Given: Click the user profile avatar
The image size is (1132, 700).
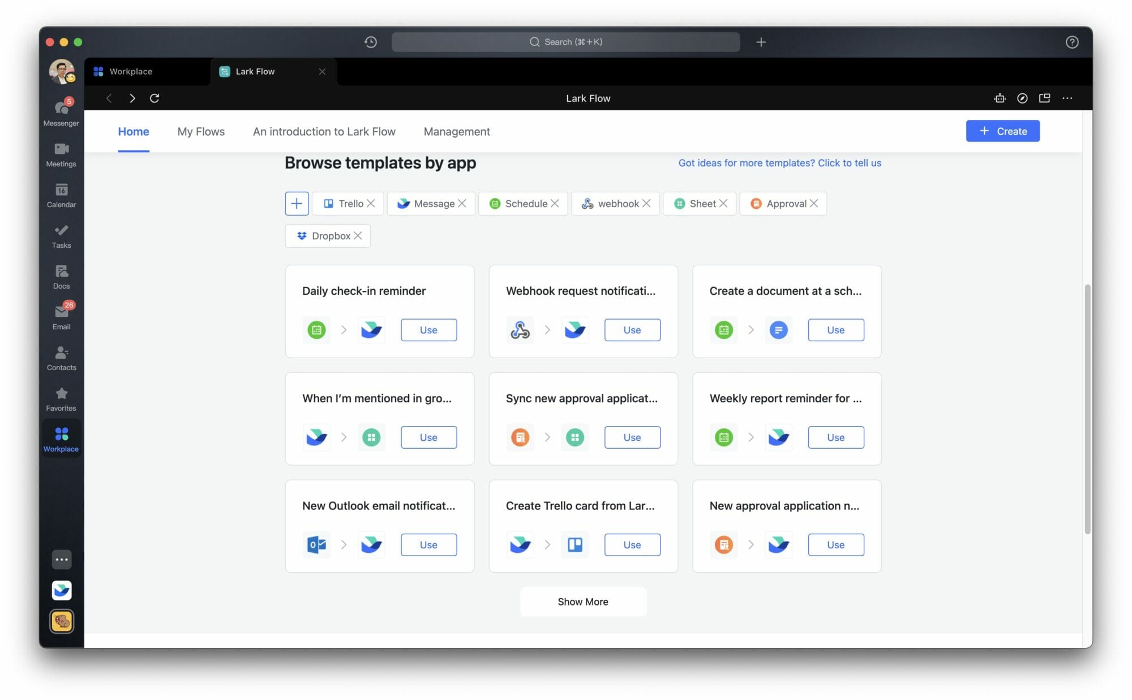Looking at the screenshot, I should (61, 71).
